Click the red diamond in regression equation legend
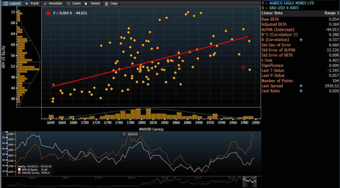The width and height of the screenshot is (340, 188). click(48, 13)
